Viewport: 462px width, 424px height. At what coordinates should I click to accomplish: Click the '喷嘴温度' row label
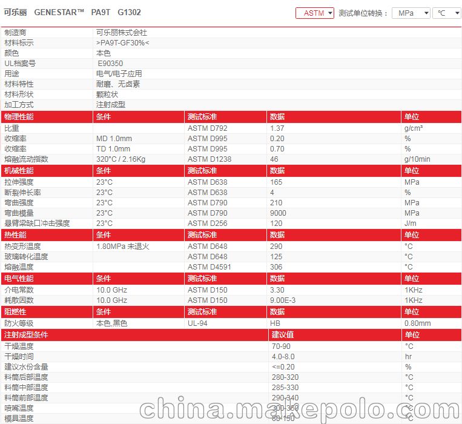[19, 408]
